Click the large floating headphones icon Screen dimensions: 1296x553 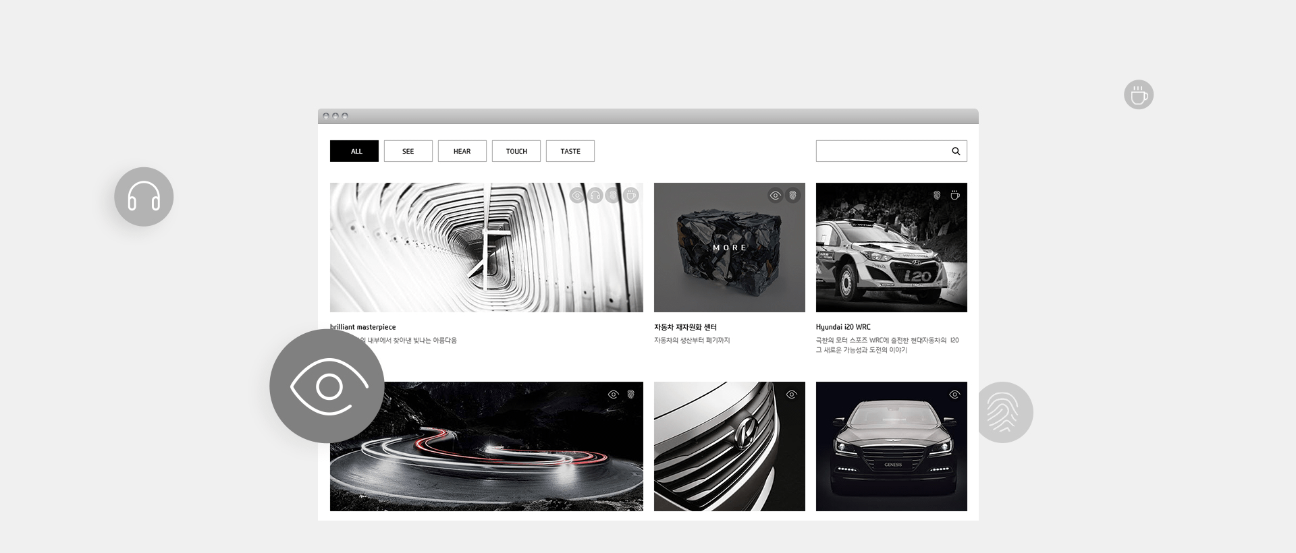144,196
